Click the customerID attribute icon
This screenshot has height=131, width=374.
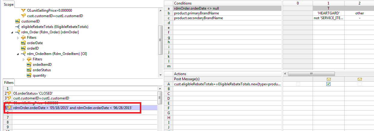pos(17,21)
